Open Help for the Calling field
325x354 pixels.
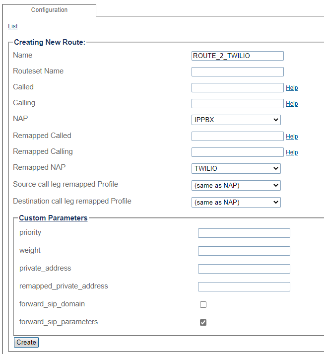[292, 104]
